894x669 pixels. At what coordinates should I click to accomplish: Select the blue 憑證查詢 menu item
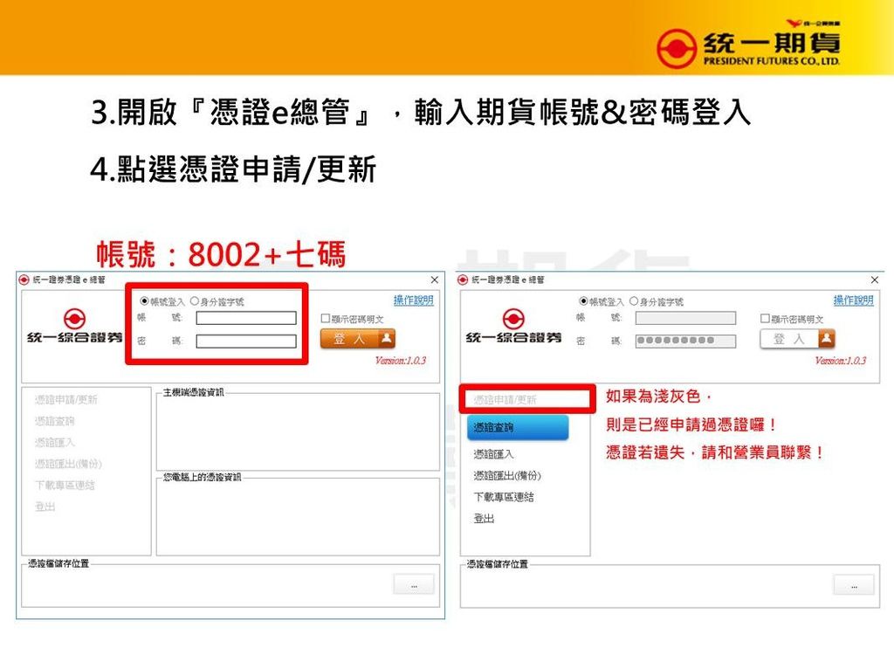tap(518, 427)
